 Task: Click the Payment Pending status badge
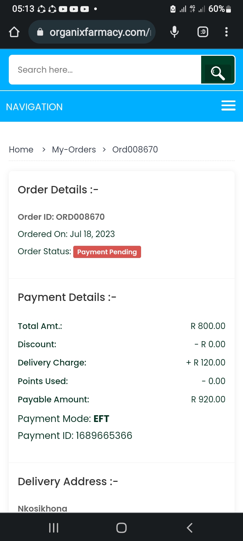pyautogui.click(x=107, y=252)
